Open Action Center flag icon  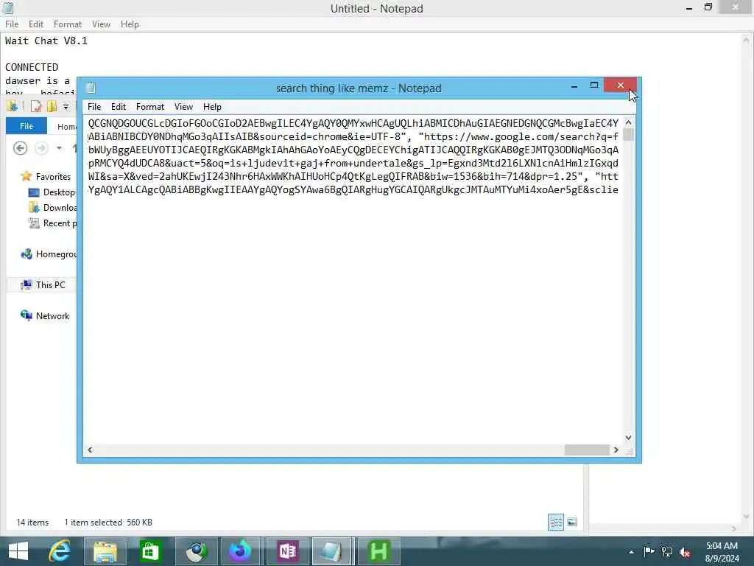coord(649,551)
